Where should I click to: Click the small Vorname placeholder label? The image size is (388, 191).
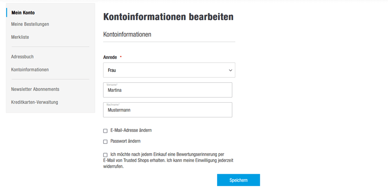[x=112, y=85]
